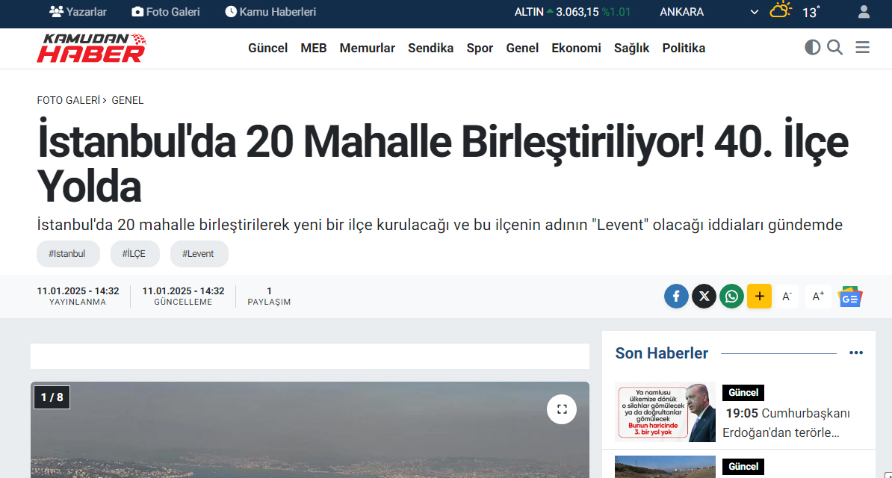
Task: Go to the Ekonomi menu section
Action: 576,49
